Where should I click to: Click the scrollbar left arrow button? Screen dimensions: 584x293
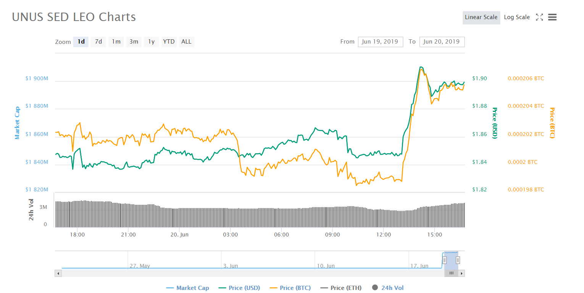58,273
